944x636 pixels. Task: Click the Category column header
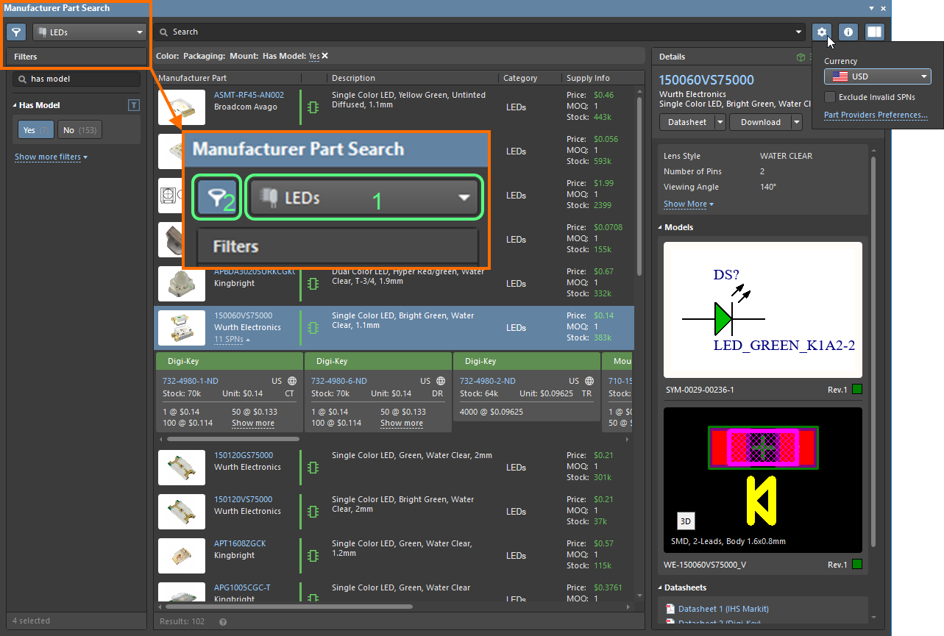click(520, 78)
